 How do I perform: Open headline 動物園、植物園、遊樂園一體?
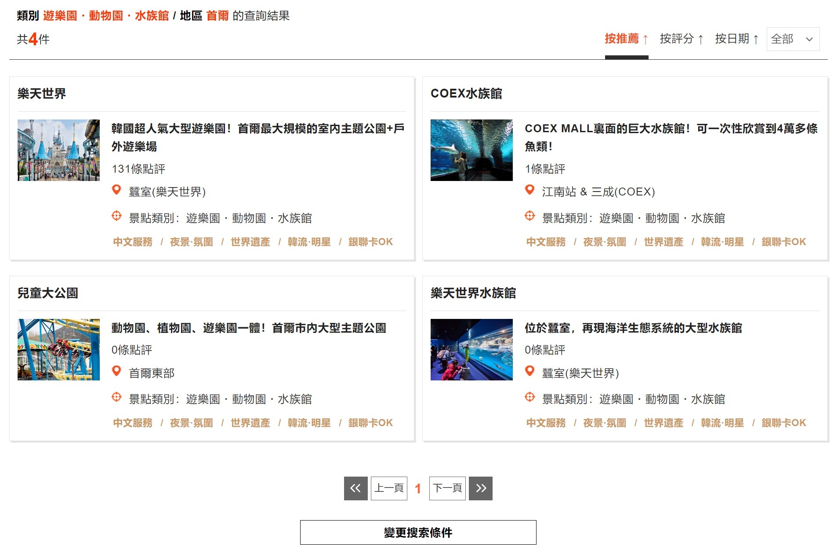tap(249, 328)
